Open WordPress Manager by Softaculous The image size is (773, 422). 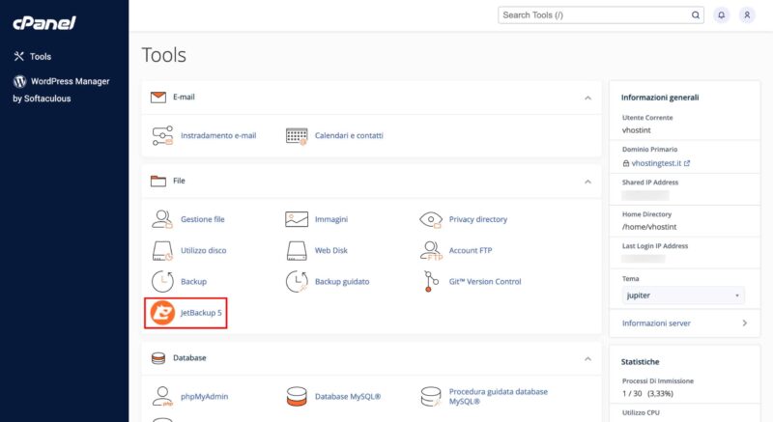pos(61,90)
